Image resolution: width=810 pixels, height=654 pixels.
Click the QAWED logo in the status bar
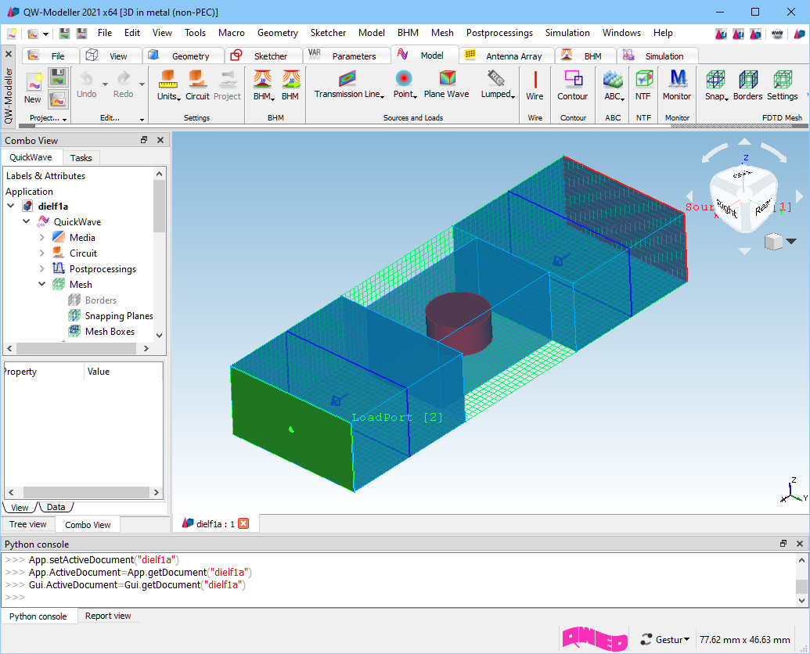(595, 639)
